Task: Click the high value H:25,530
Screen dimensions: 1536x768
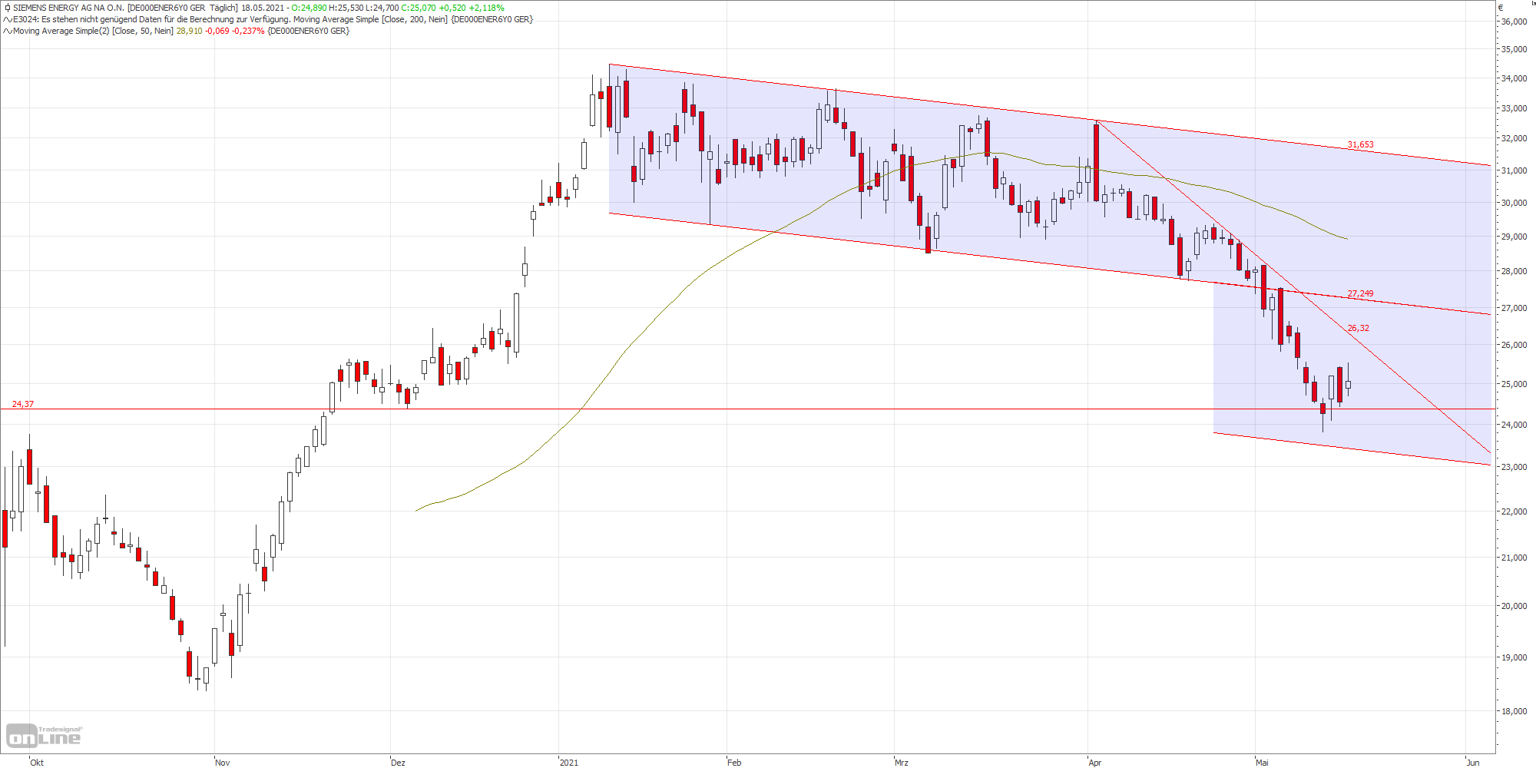Action: (x=346, y=8)
